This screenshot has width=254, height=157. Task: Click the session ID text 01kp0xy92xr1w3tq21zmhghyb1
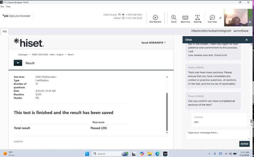click(211, 31)
